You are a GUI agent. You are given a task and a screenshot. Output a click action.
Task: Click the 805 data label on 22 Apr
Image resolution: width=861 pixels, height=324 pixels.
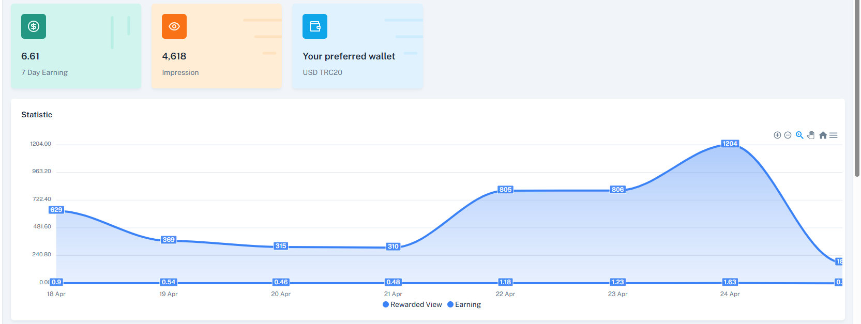pos(505,190)
